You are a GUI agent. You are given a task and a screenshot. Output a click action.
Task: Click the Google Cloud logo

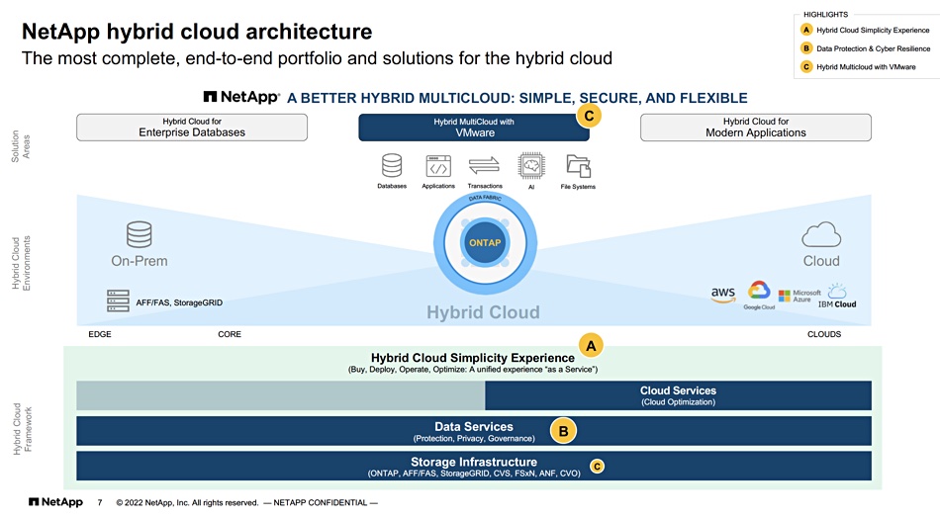(x=759, y=295)
